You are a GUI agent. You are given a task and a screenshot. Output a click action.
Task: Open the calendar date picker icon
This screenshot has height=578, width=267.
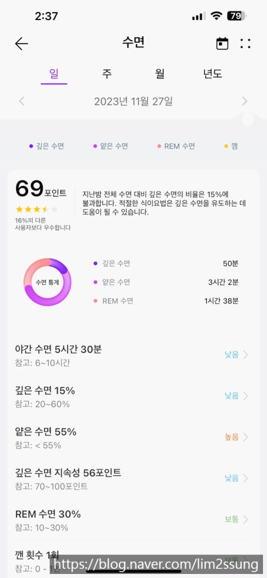click(222, 44)
